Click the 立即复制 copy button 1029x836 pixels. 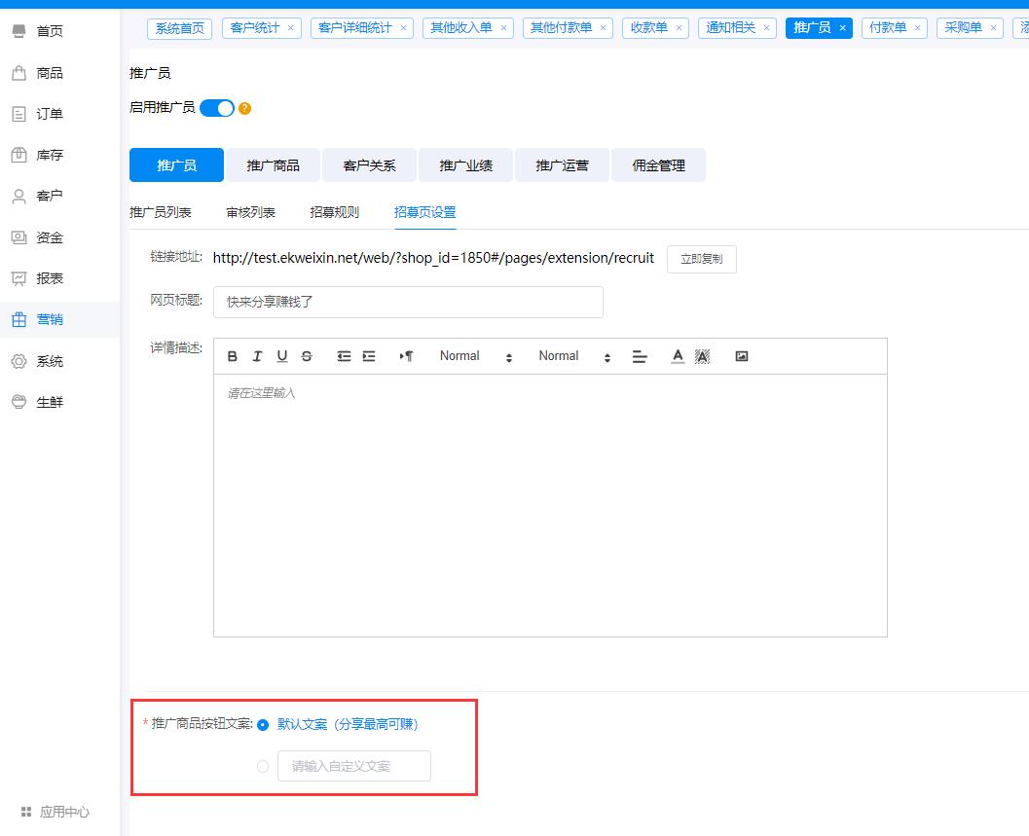(701, 258)
